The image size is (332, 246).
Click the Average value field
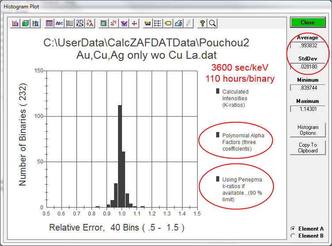[x=308, y=45]
